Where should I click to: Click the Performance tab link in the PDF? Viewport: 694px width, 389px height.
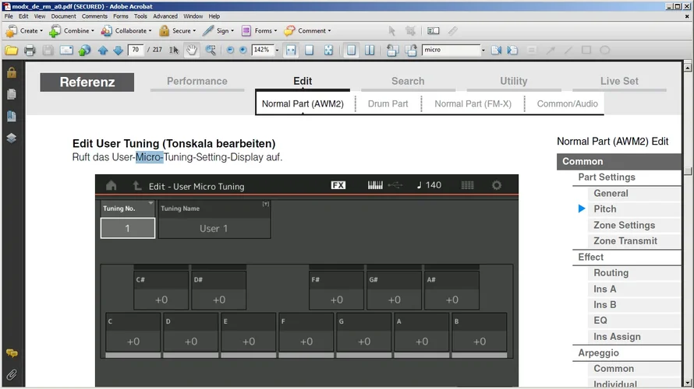(197, 81)
